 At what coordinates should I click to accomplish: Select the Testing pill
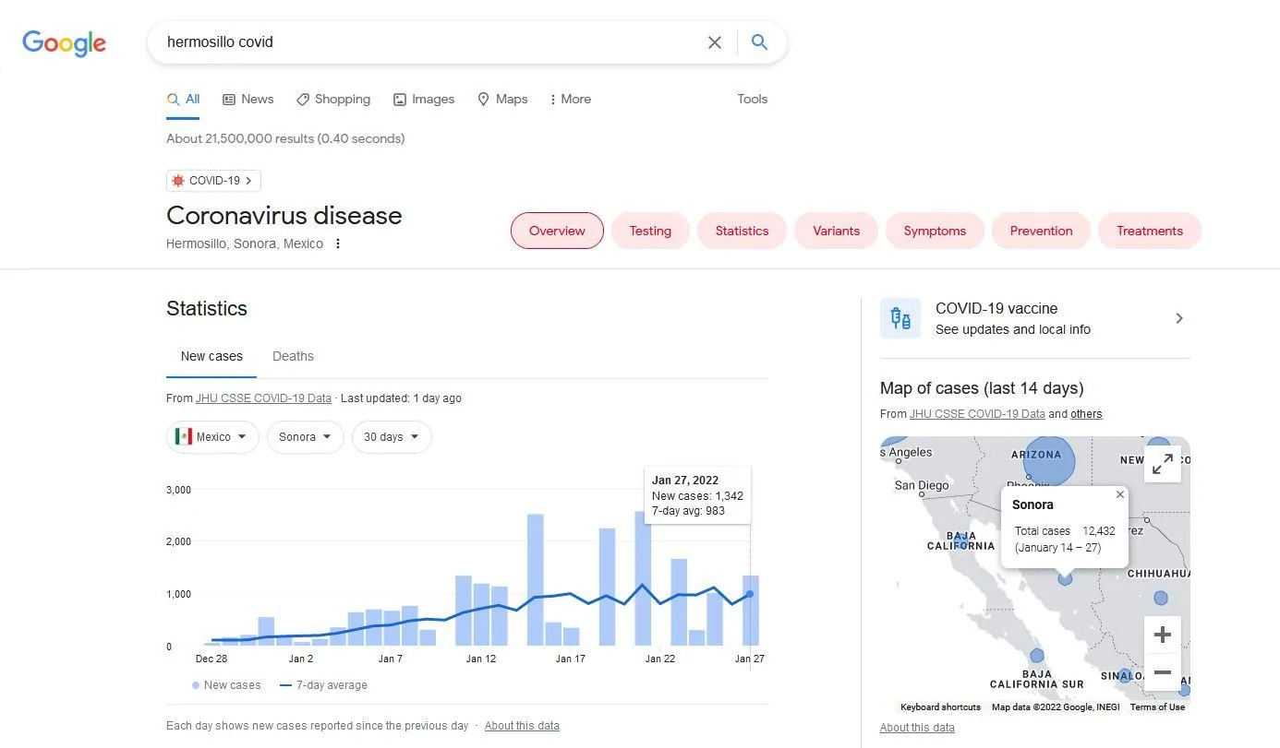click(x=650, y=231)
